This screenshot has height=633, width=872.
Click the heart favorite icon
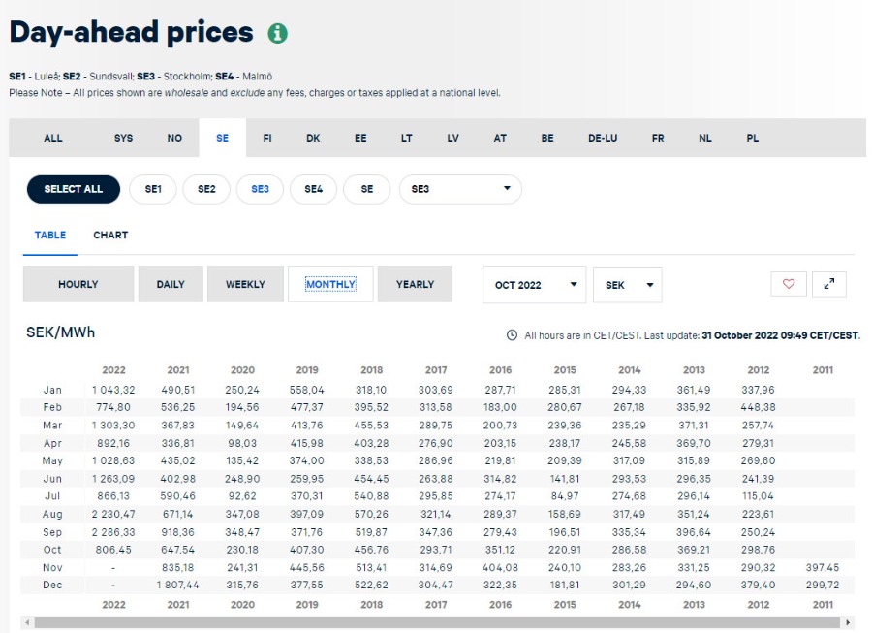[x=788, y=284]
